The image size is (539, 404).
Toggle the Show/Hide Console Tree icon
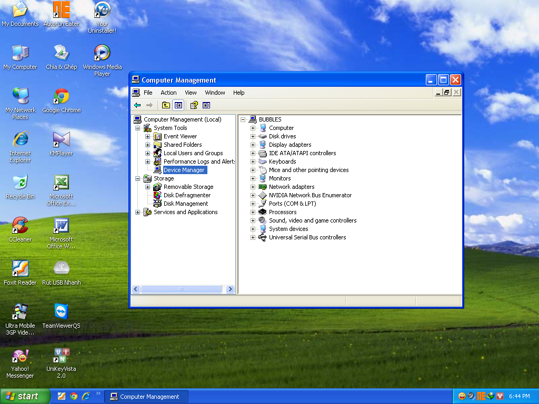[178, 105]
